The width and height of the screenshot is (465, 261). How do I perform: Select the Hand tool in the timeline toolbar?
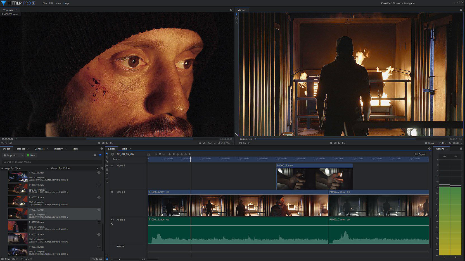coord(107,158)
